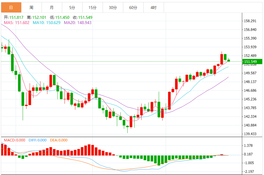Image resolution: width=264 pixels, height=175 pixels.
Task: Click the DIFF:0.000 indicator label
Action: coord(38,140)
